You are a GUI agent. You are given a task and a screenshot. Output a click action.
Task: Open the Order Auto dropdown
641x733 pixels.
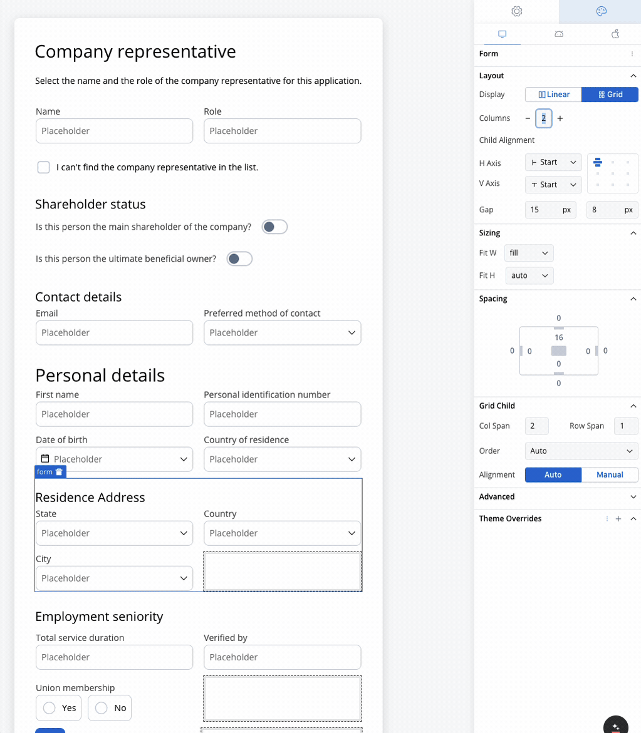[x=581, y=451]
